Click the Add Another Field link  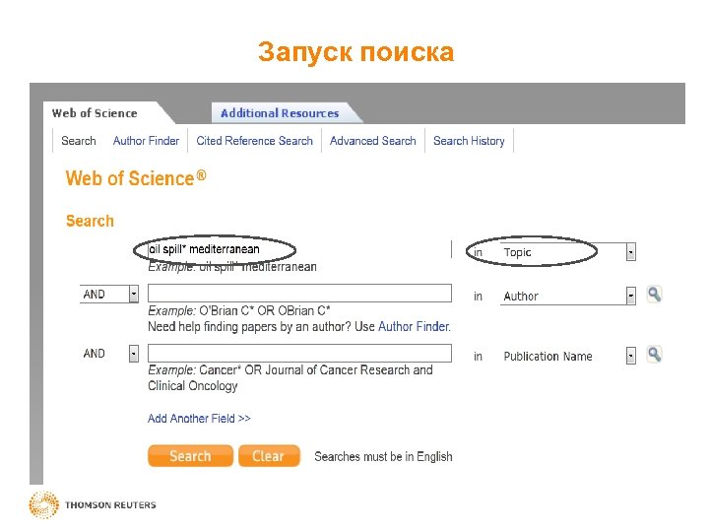[199, 419]
